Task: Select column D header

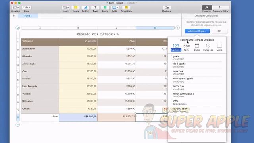Action: (x=155, y=28)
